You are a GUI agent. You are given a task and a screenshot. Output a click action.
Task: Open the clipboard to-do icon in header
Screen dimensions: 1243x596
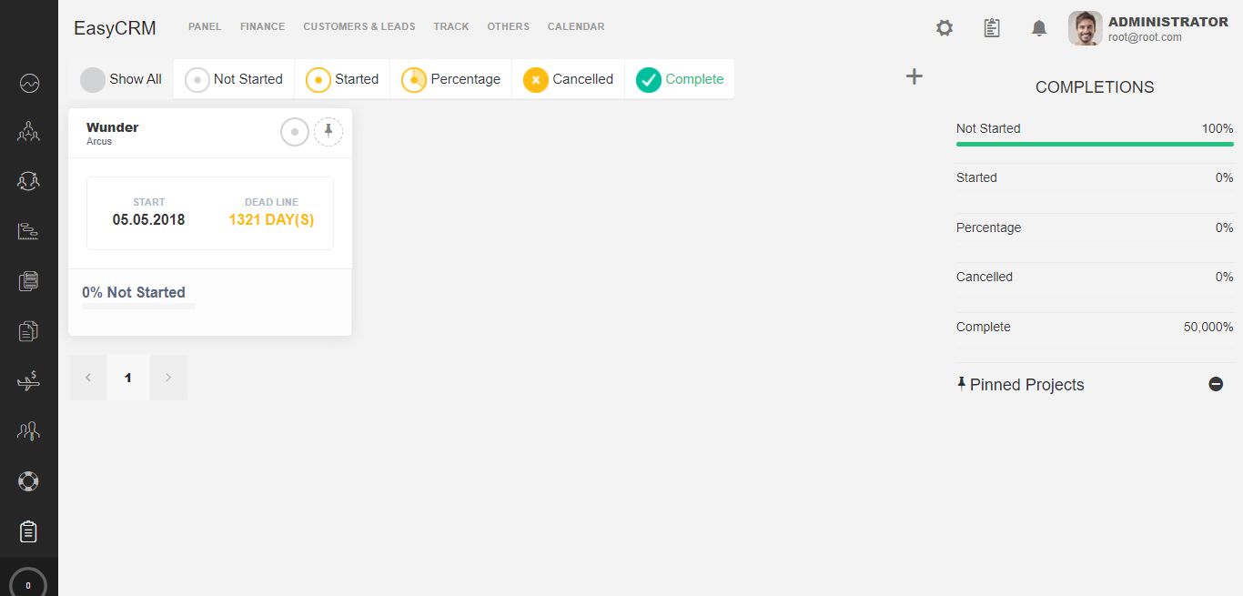pos(992,28)
